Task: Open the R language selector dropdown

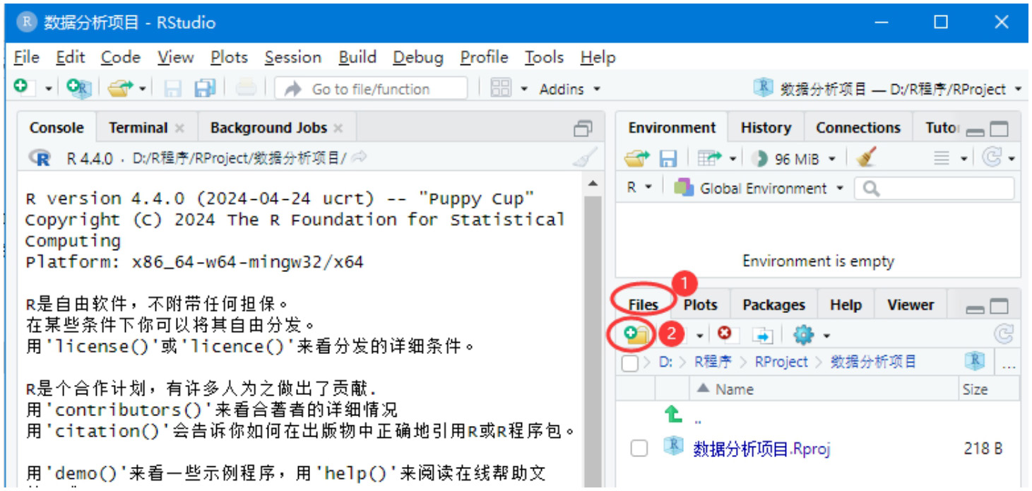Action: pos(639,188)
